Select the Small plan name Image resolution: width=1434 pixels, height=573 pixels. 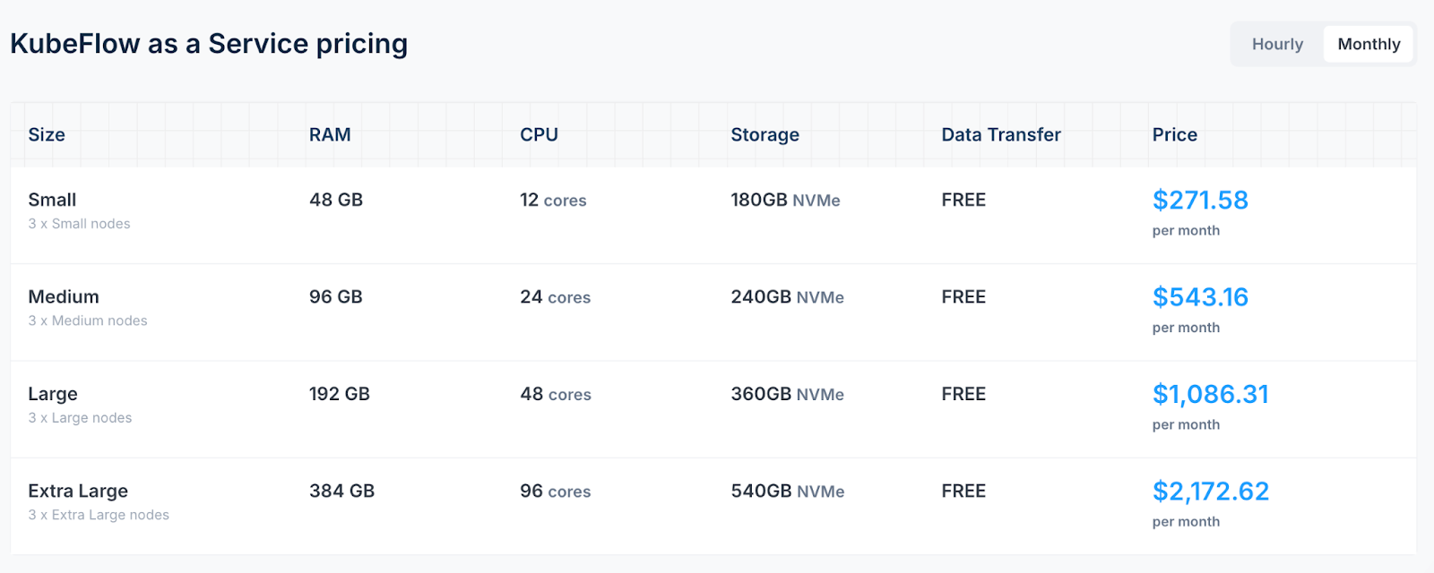coord(52,200)
